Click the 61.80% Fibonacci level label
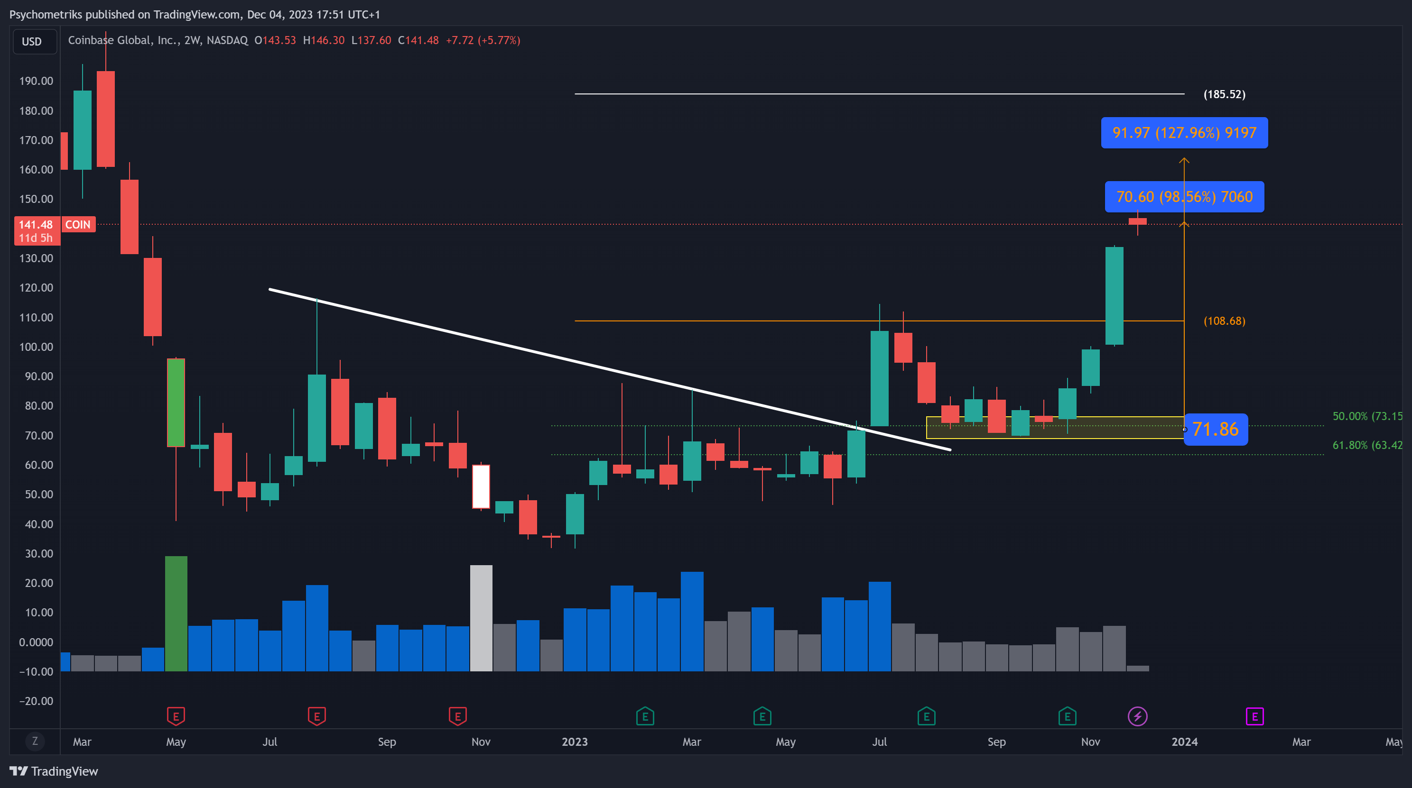This screenshot has height=788, width=1412. click(1367, 445)
